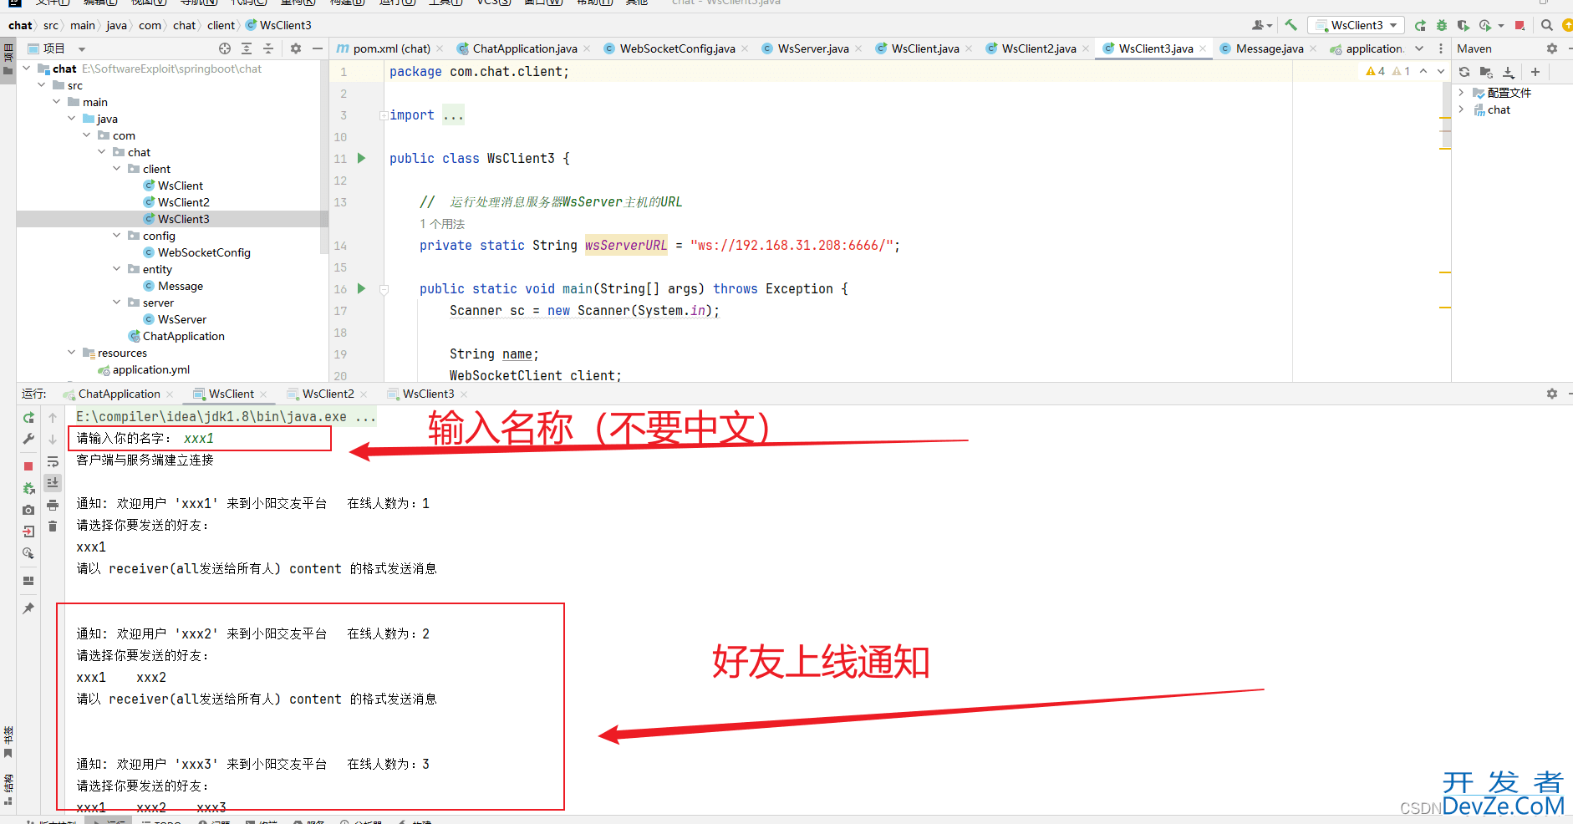Open the editor tabs three-dot options menu
Screen dimensions: 1573x824
1441,48
